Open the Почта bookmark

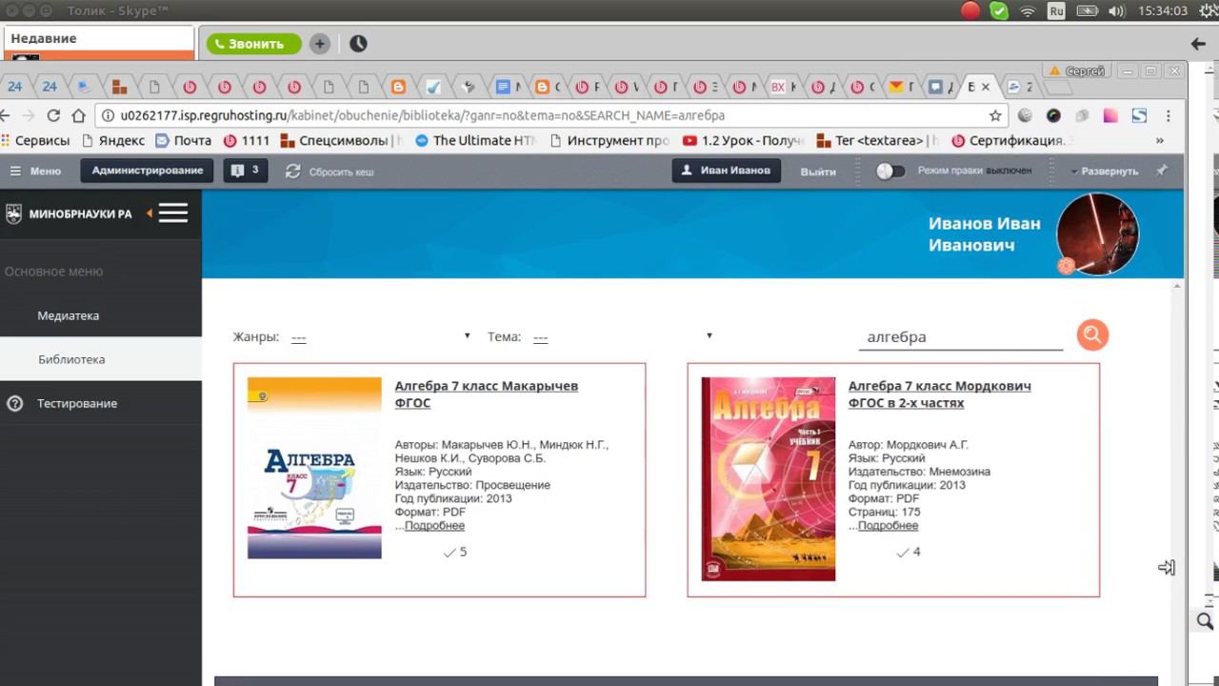click(x=183, y=140)
